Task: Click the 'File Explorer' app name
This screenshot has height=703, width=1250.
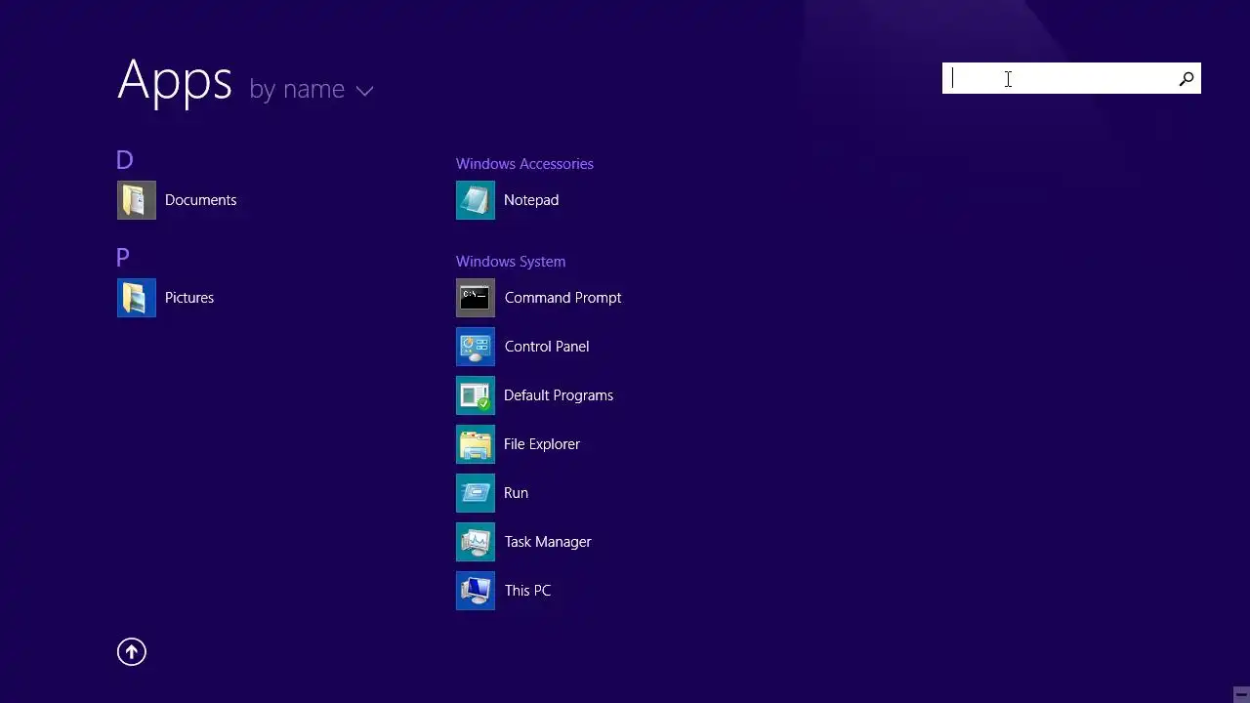Action: click(x=542, y=444)
